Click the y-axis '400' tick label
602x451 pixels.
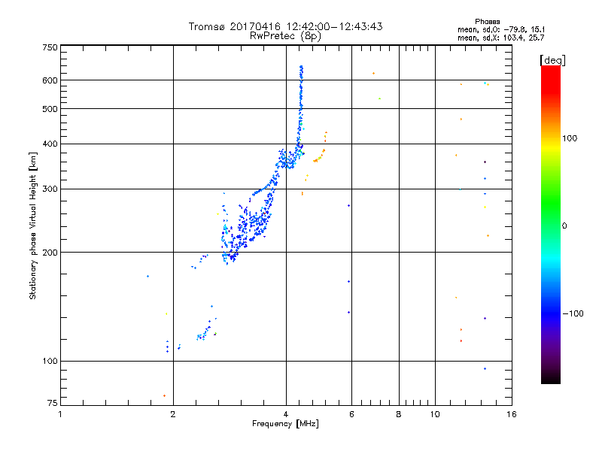pos(50,144)
